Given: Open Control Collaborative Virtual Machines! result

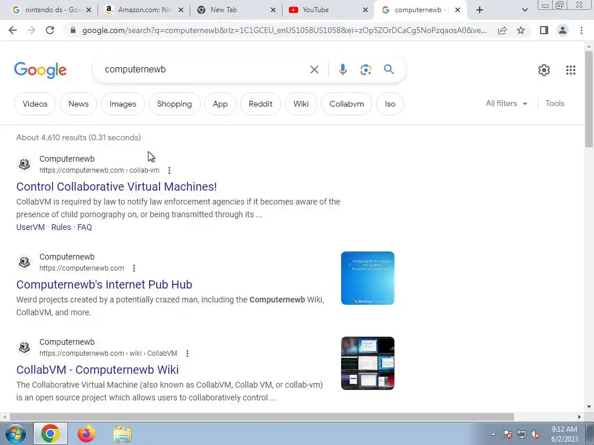Looking at the screenshot, I should point(117,187).
